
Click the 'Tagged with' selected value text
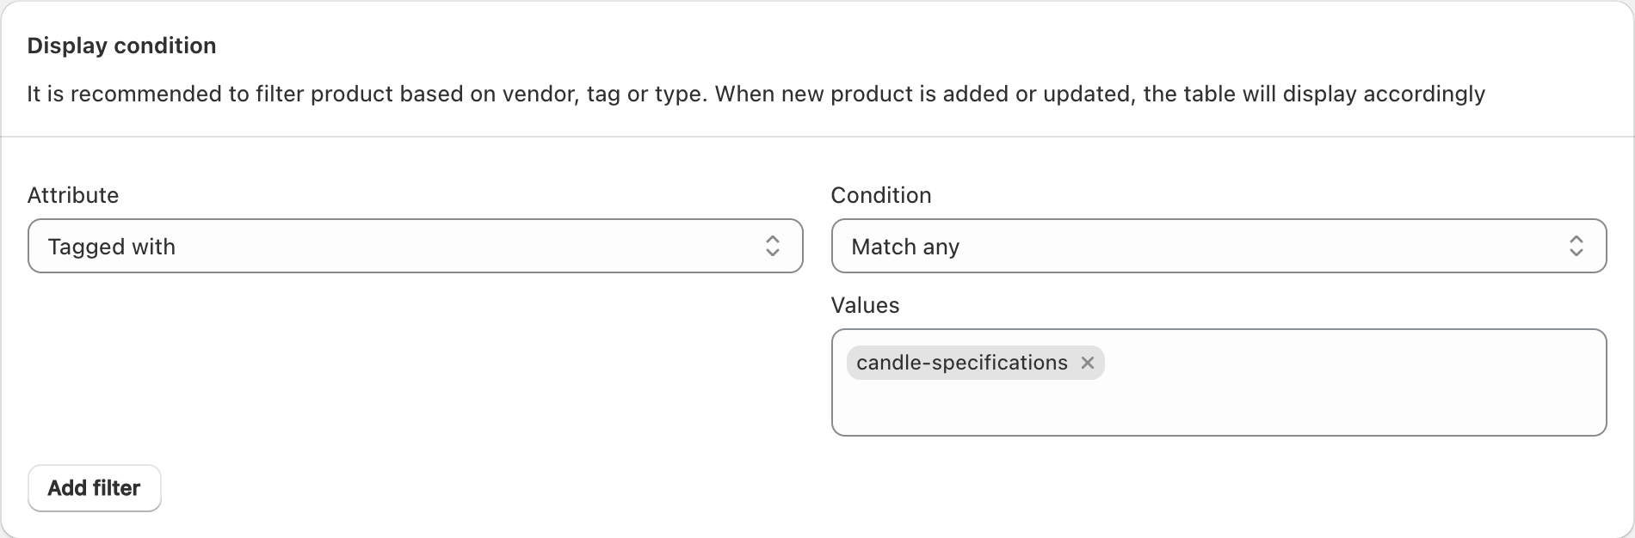(x=112, y=247)
